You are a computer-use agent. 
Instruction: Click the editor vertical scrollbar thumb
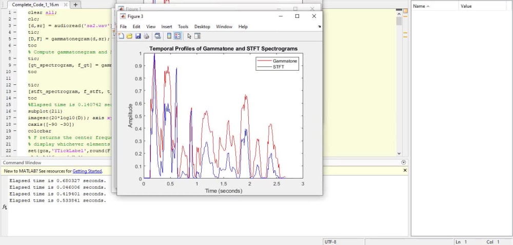click(x=399, y=21)
